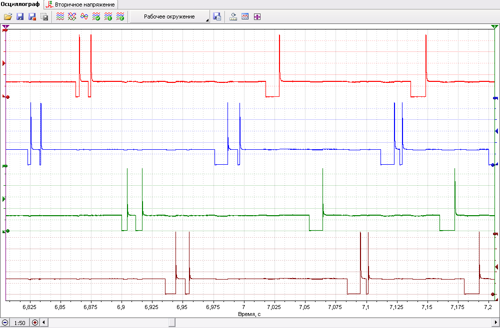Click the sine-wave loops display icon

[84, 17]
